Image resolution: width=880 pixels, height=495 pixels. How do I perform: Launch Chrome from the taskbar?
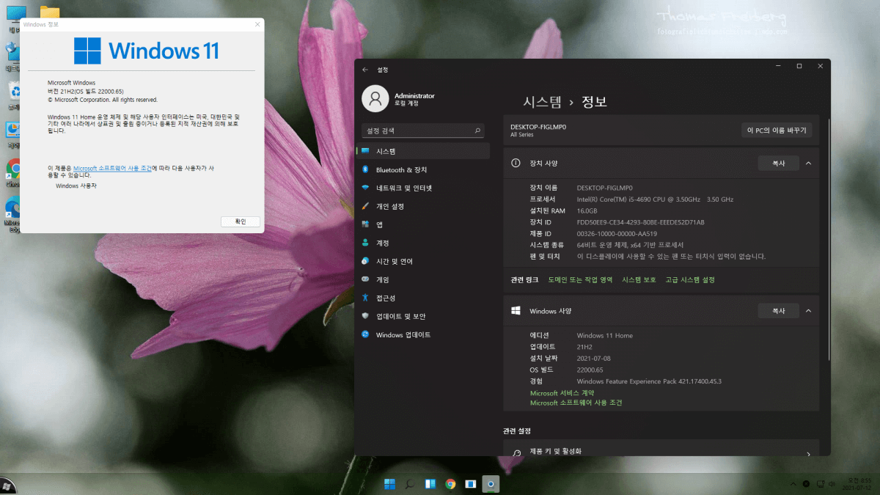coord(450,484)
